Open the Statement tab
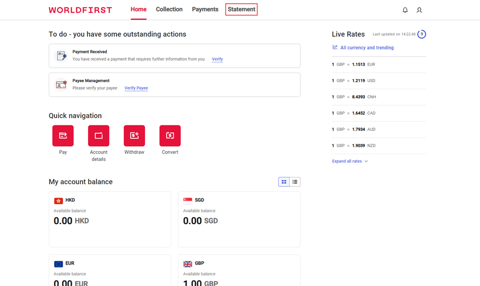Screen dimensions: 480x286 [241, 10]
